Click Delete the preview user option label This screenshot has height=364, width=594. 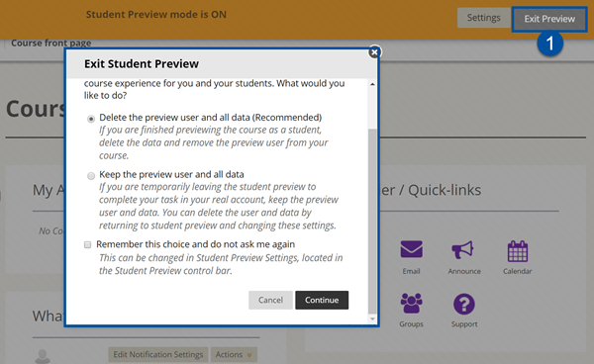210,118
